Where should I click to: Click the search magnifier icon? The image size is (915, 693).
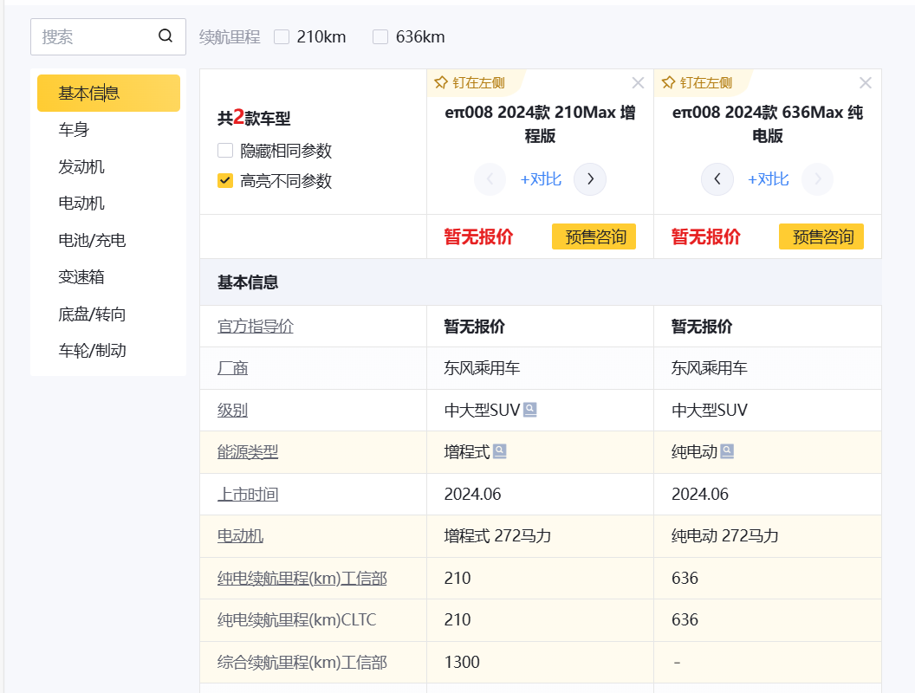point(165,36)
